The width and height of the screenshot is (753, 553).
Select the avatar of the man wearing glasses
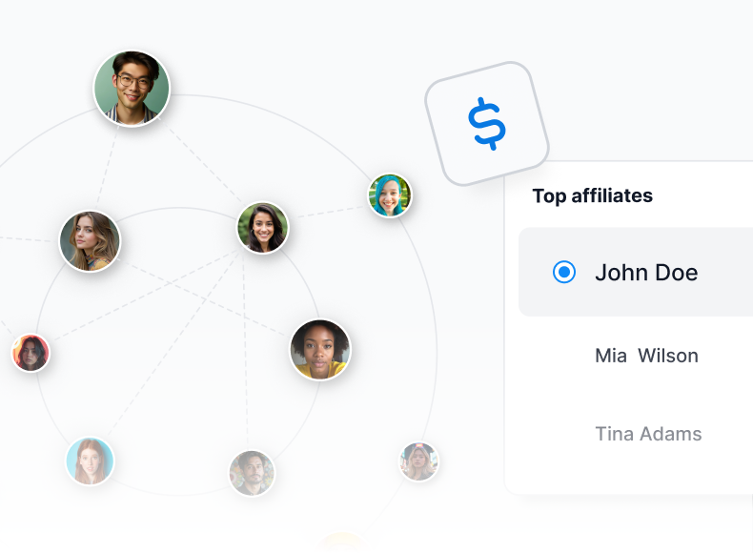(132, 88)
